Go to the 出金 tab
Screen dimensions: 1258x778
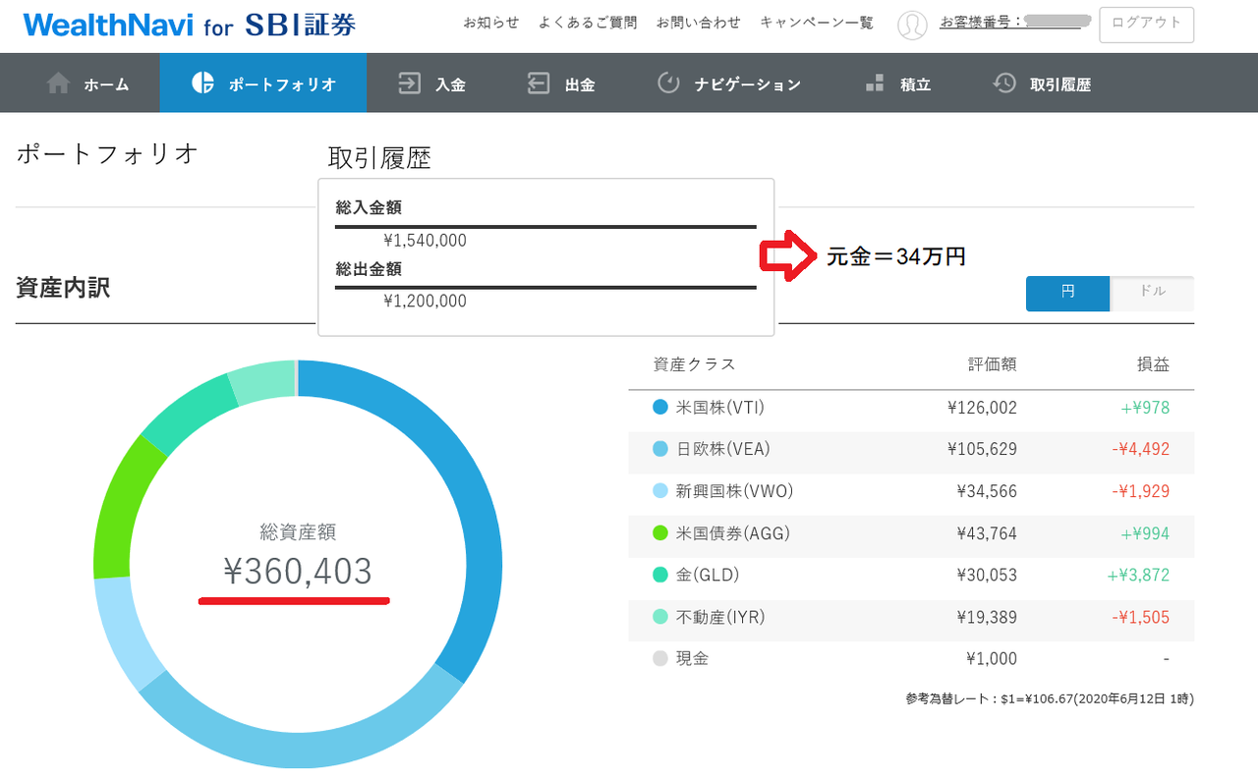click(x=561, y=83)
